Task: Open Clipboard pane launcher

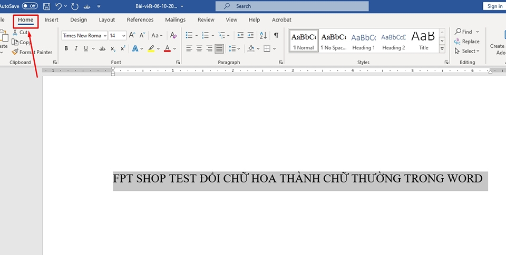Action: (55, 63)
